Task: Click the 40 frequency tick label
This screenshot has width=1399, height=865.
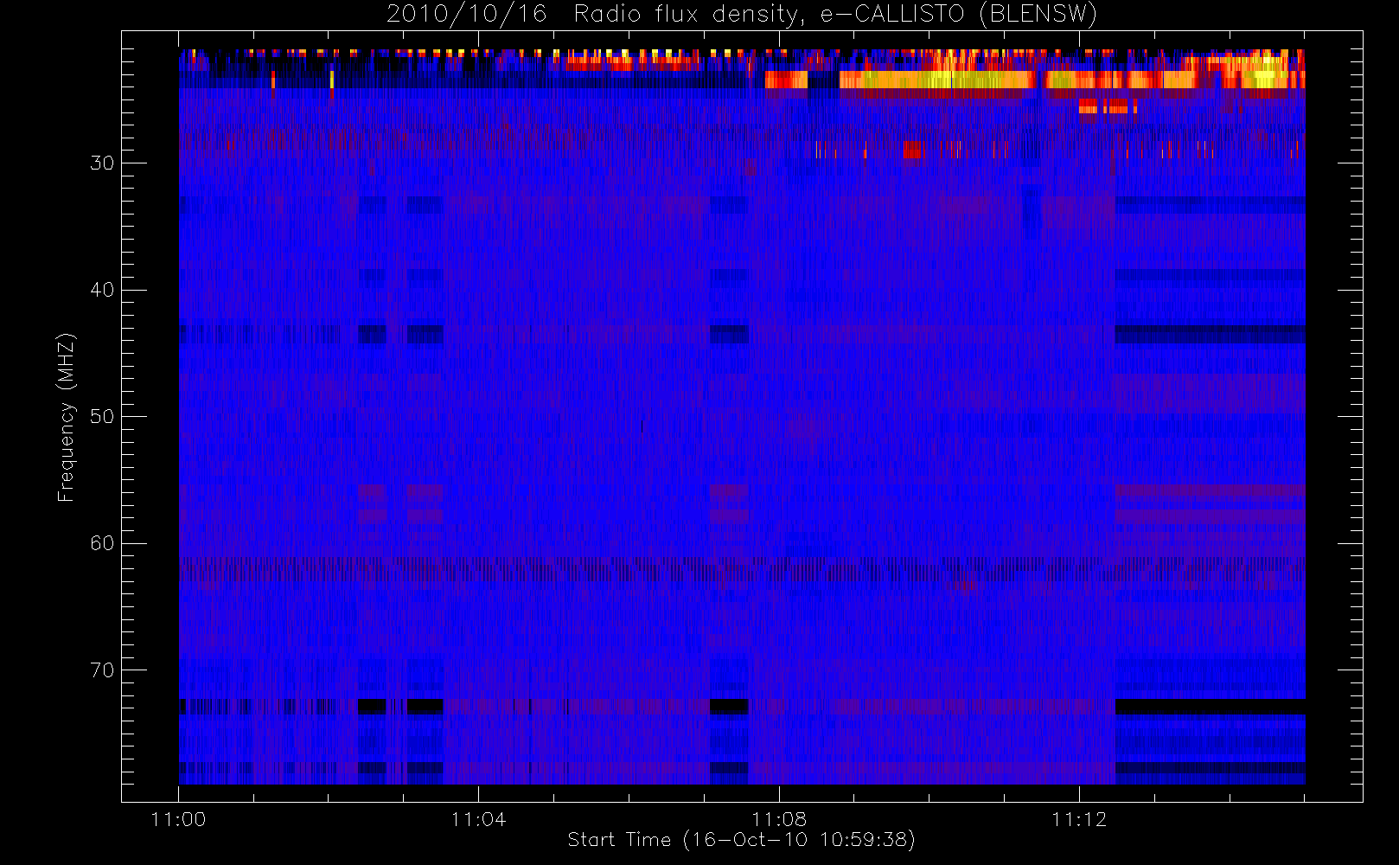Action: pyautogui.click(x=102, y=290)
